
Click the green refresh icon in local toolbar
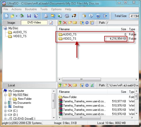click(92, 85)
